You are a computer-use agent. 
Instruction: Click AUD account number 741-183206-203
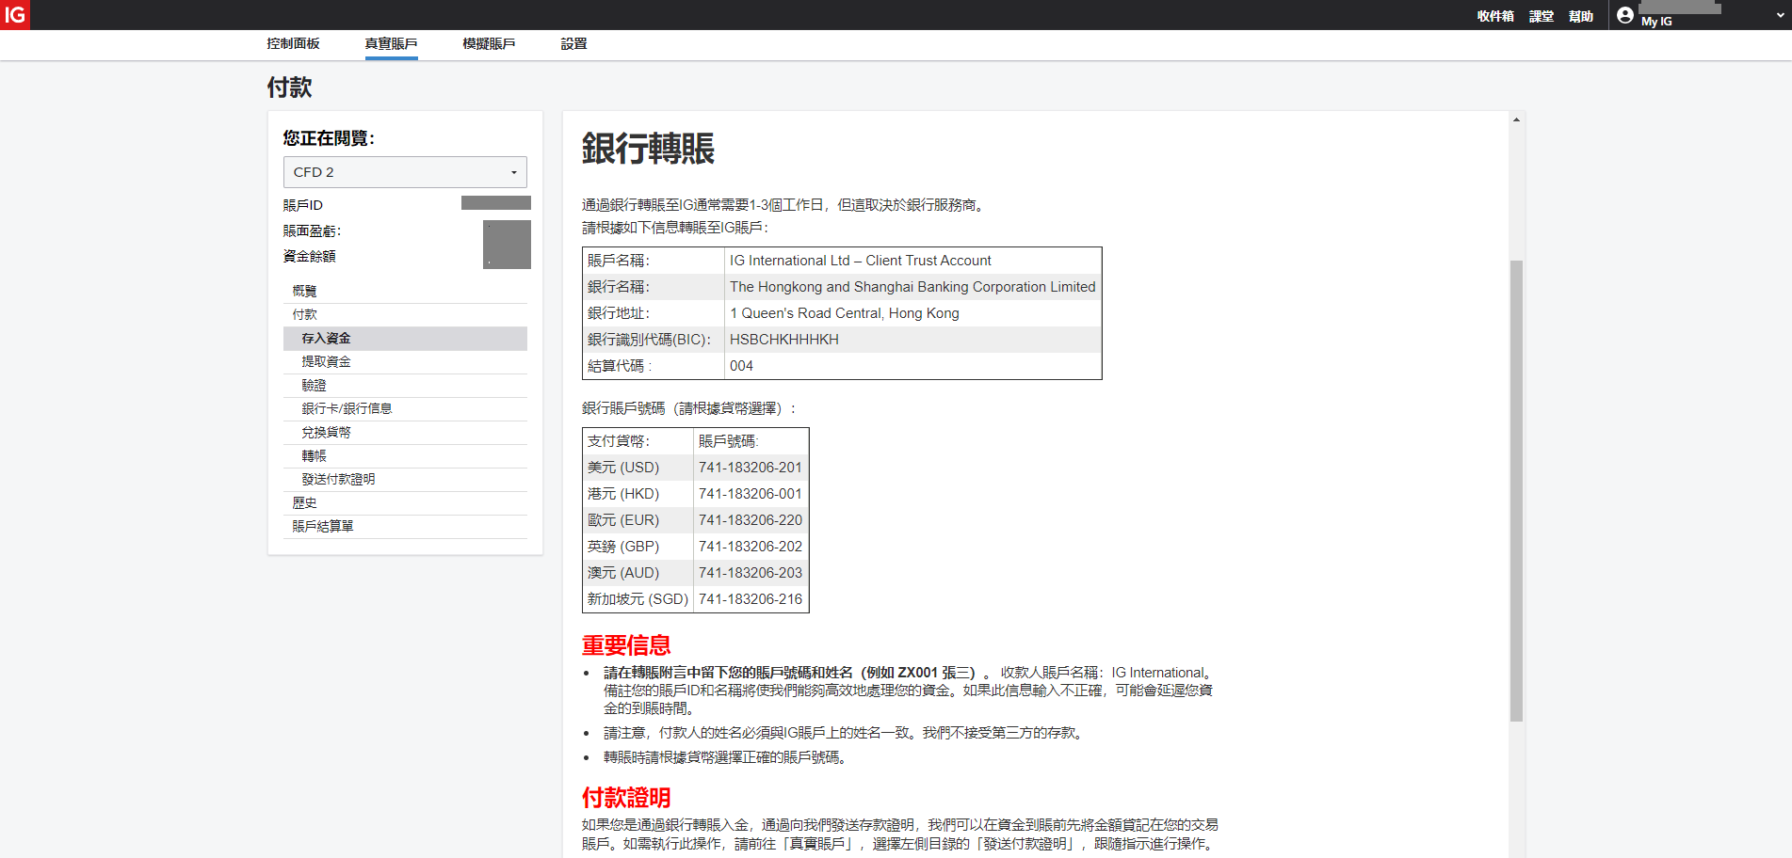751,573
